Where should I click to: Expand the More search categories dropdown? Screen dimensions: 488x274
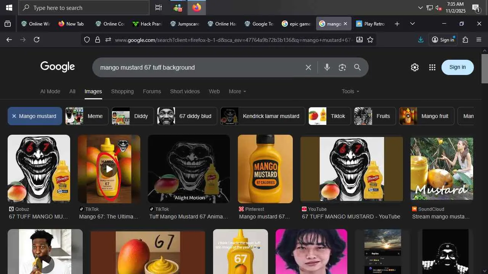tap(238, 91)
